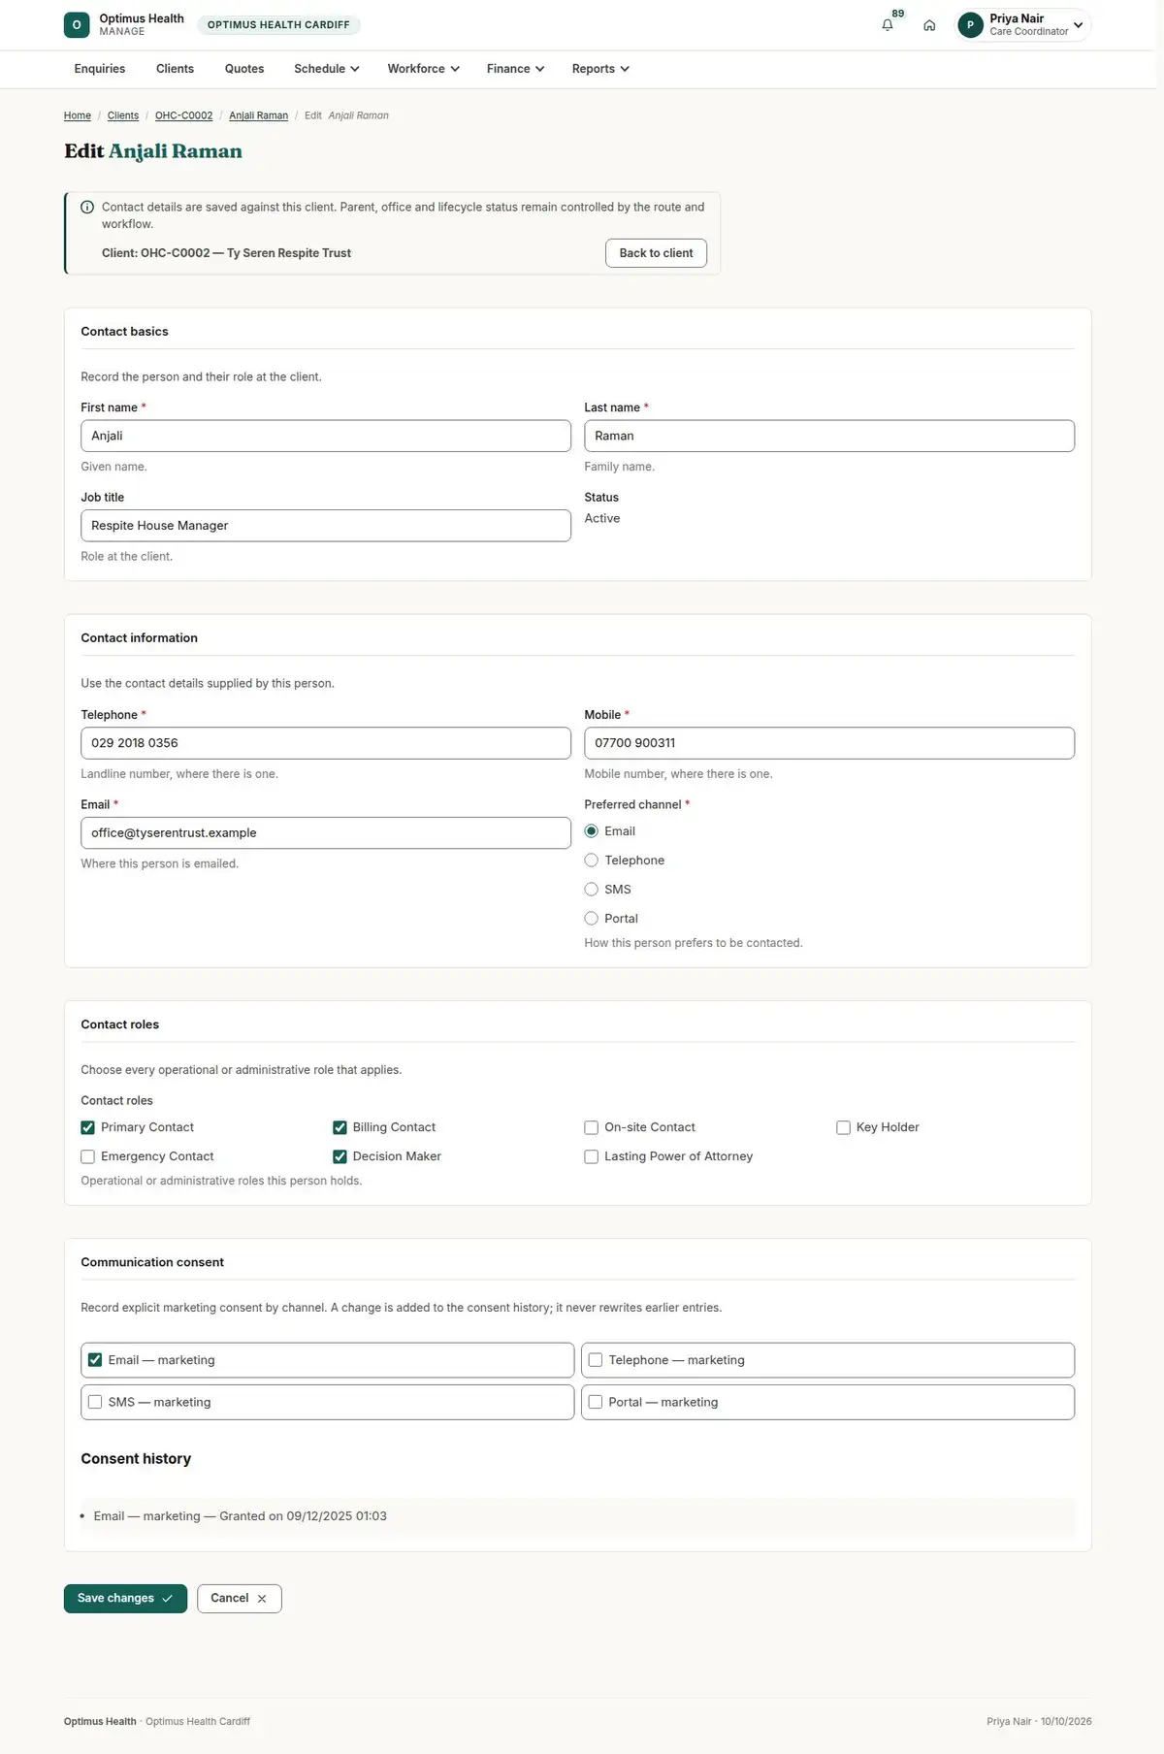Viewport: 1164px width, 1754px height.
Task: Click into the Job title field
Action: [326, 526]
